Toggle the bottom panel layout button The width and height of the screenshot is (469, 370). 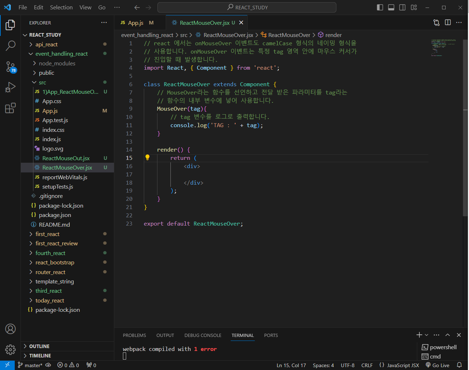(391, 8)
